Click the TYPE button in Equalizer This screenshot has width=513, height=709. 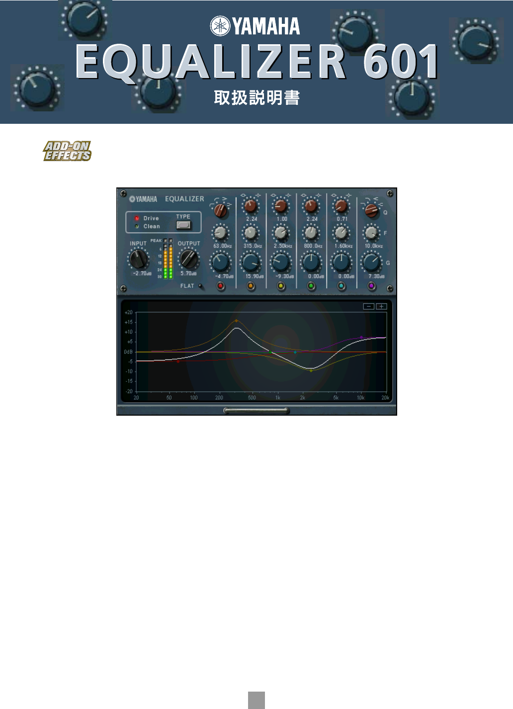(183, 225)
